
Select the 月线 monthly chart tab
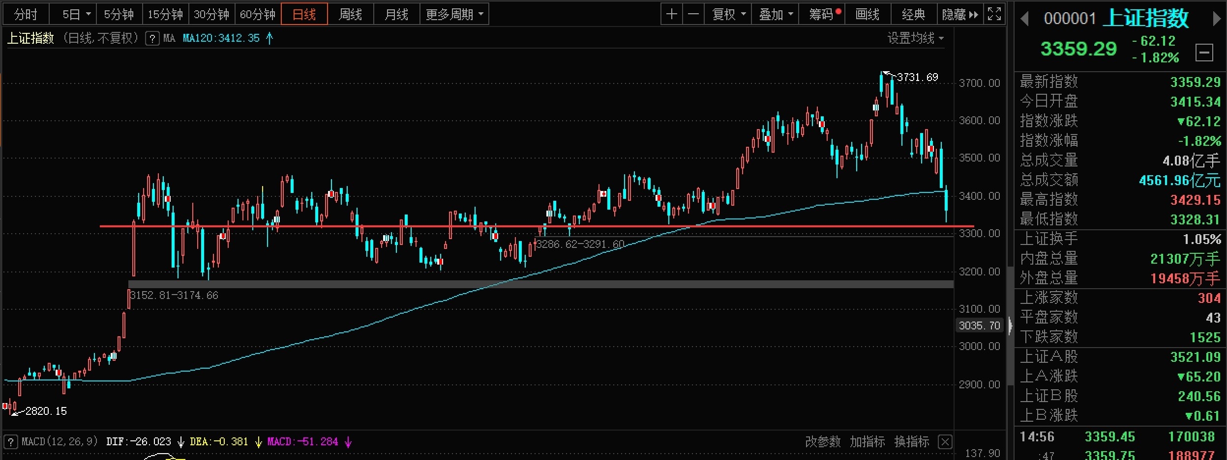pos(396,14)
